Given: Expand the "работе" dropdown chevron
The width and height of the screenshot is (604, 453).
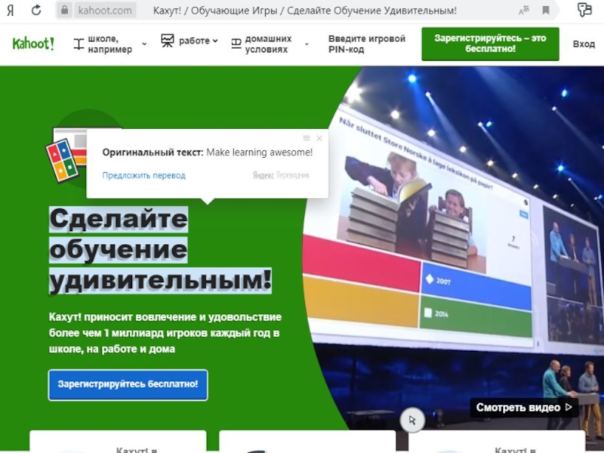Looking at the screenshot, I should pos(215,41).
